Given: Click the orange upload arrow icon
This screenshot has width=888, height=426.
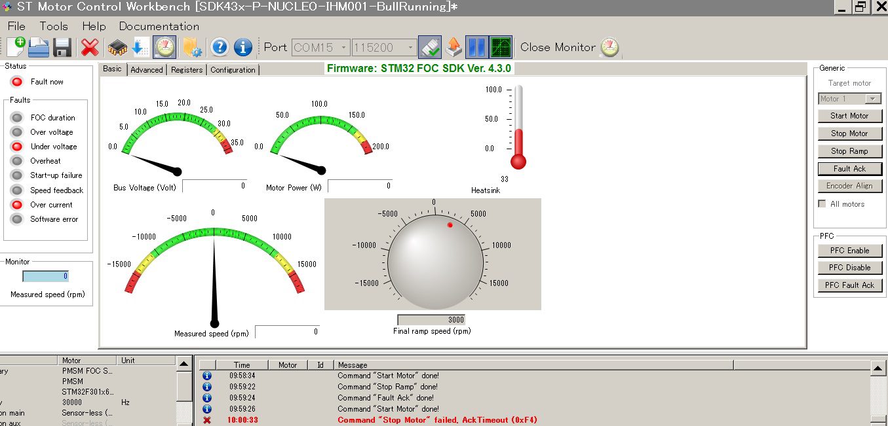Looking at the screenshot, I should pos(453,47).
